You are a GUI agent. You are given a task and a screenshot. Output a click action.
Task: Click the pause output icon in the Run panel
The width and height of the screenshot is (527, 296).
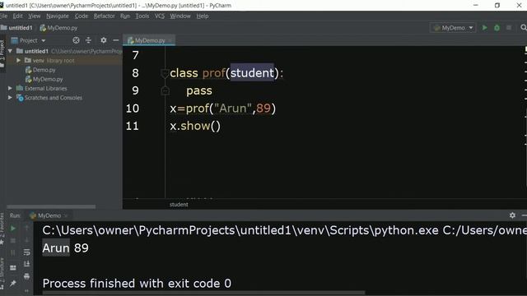[13, 252]
